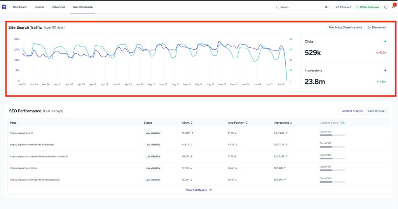Open the Dashboard tab
Viewport: 398px width, 209px height.
[20, 7]
